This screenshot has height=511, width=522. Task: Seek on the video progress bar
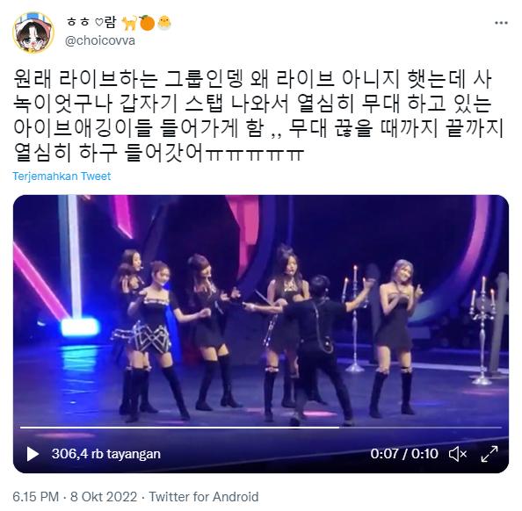261,428
